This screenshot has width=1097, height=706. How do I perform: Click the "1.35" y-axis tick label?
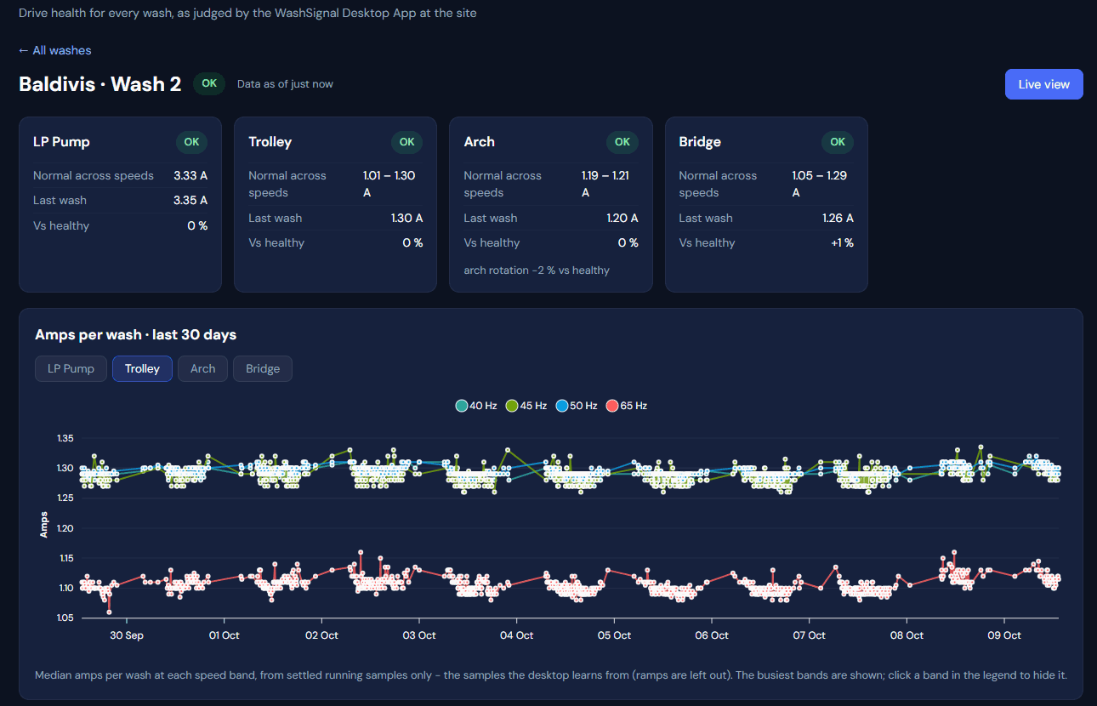click(x=65, y=439)
